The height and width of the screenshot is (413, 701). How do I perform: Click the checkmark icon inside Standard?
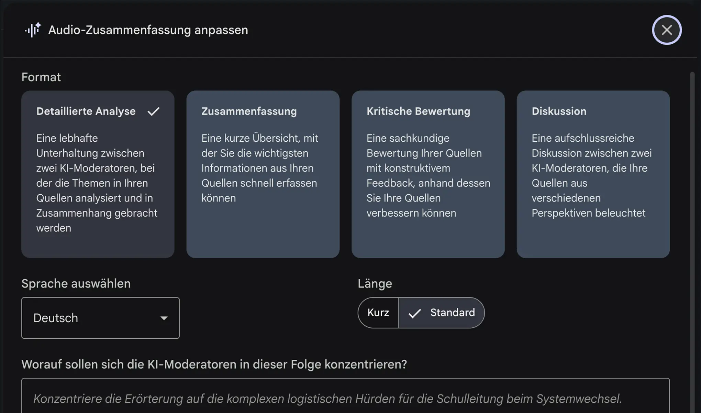414,313
